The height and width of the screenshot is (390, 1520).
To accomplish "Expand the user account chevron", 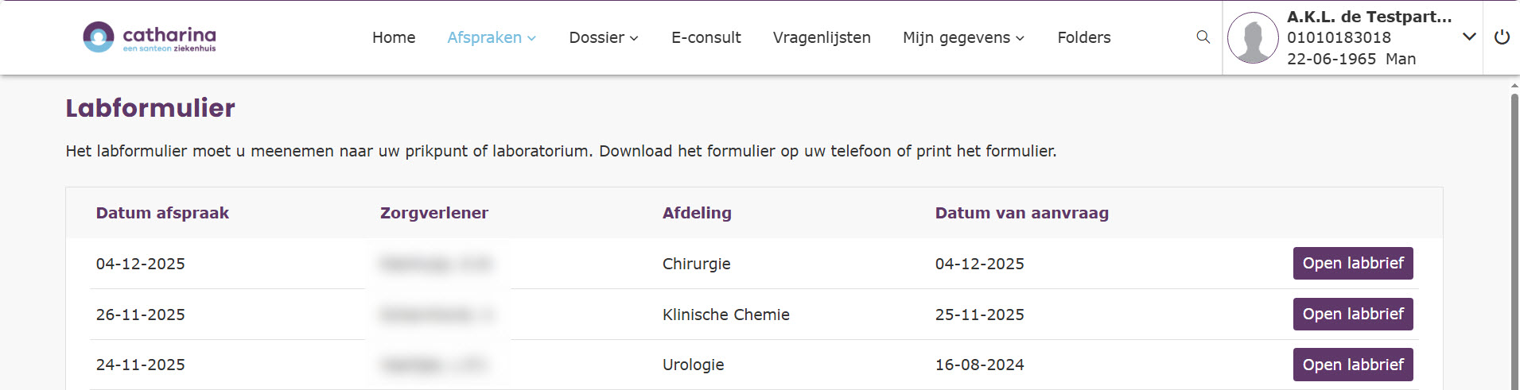I will pos(1469,37).
